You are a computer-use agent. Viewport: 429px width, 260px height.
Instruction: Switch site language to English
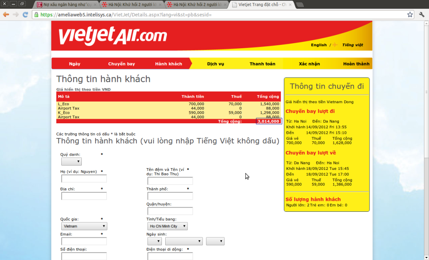point(319,45)
